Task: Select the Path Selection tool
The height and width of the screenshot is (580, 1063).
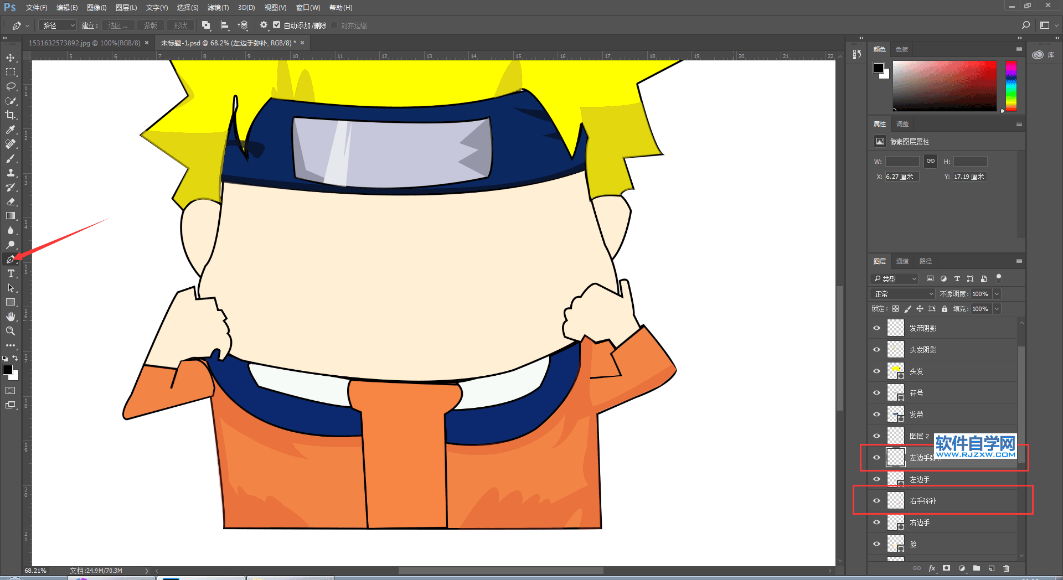Action: coord(11,288)
